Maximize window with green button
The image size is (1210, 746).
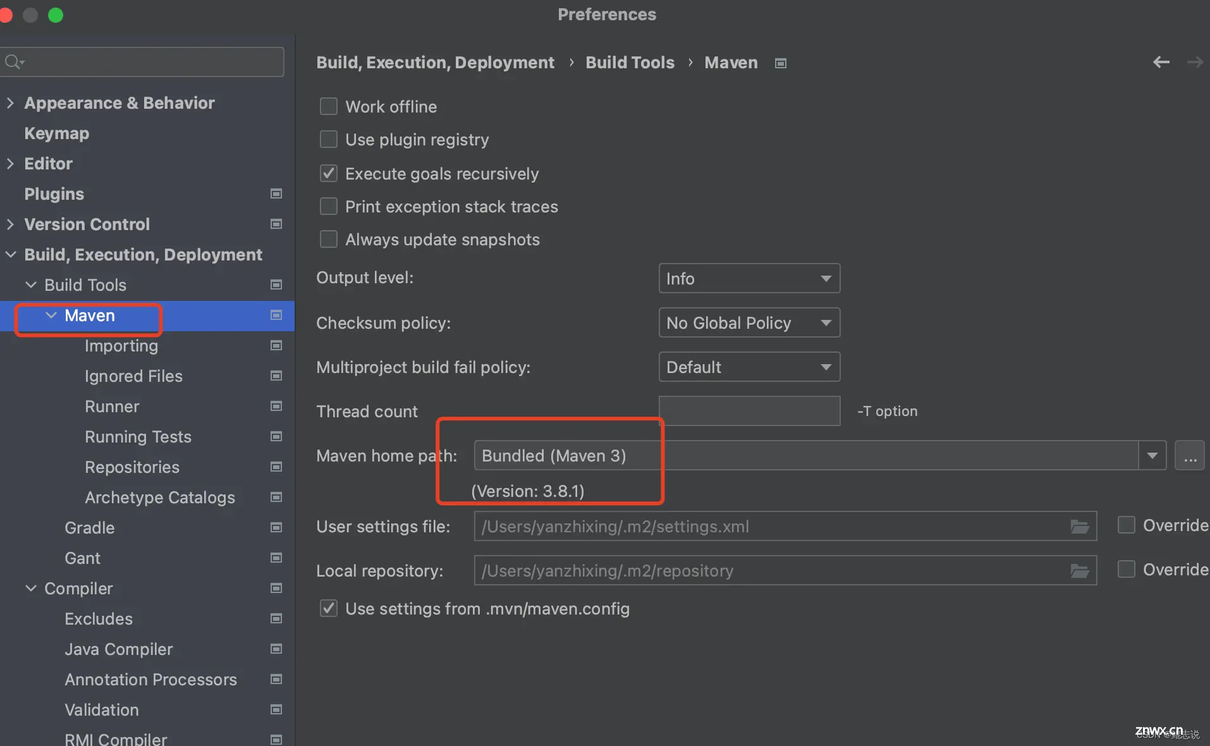click(56, 15)
